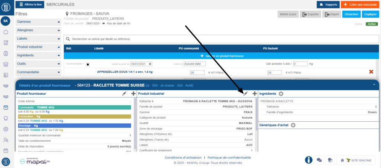Delete Appenzeller Doux row with red X
Screen dimensions: 381x168
(371, 72)
